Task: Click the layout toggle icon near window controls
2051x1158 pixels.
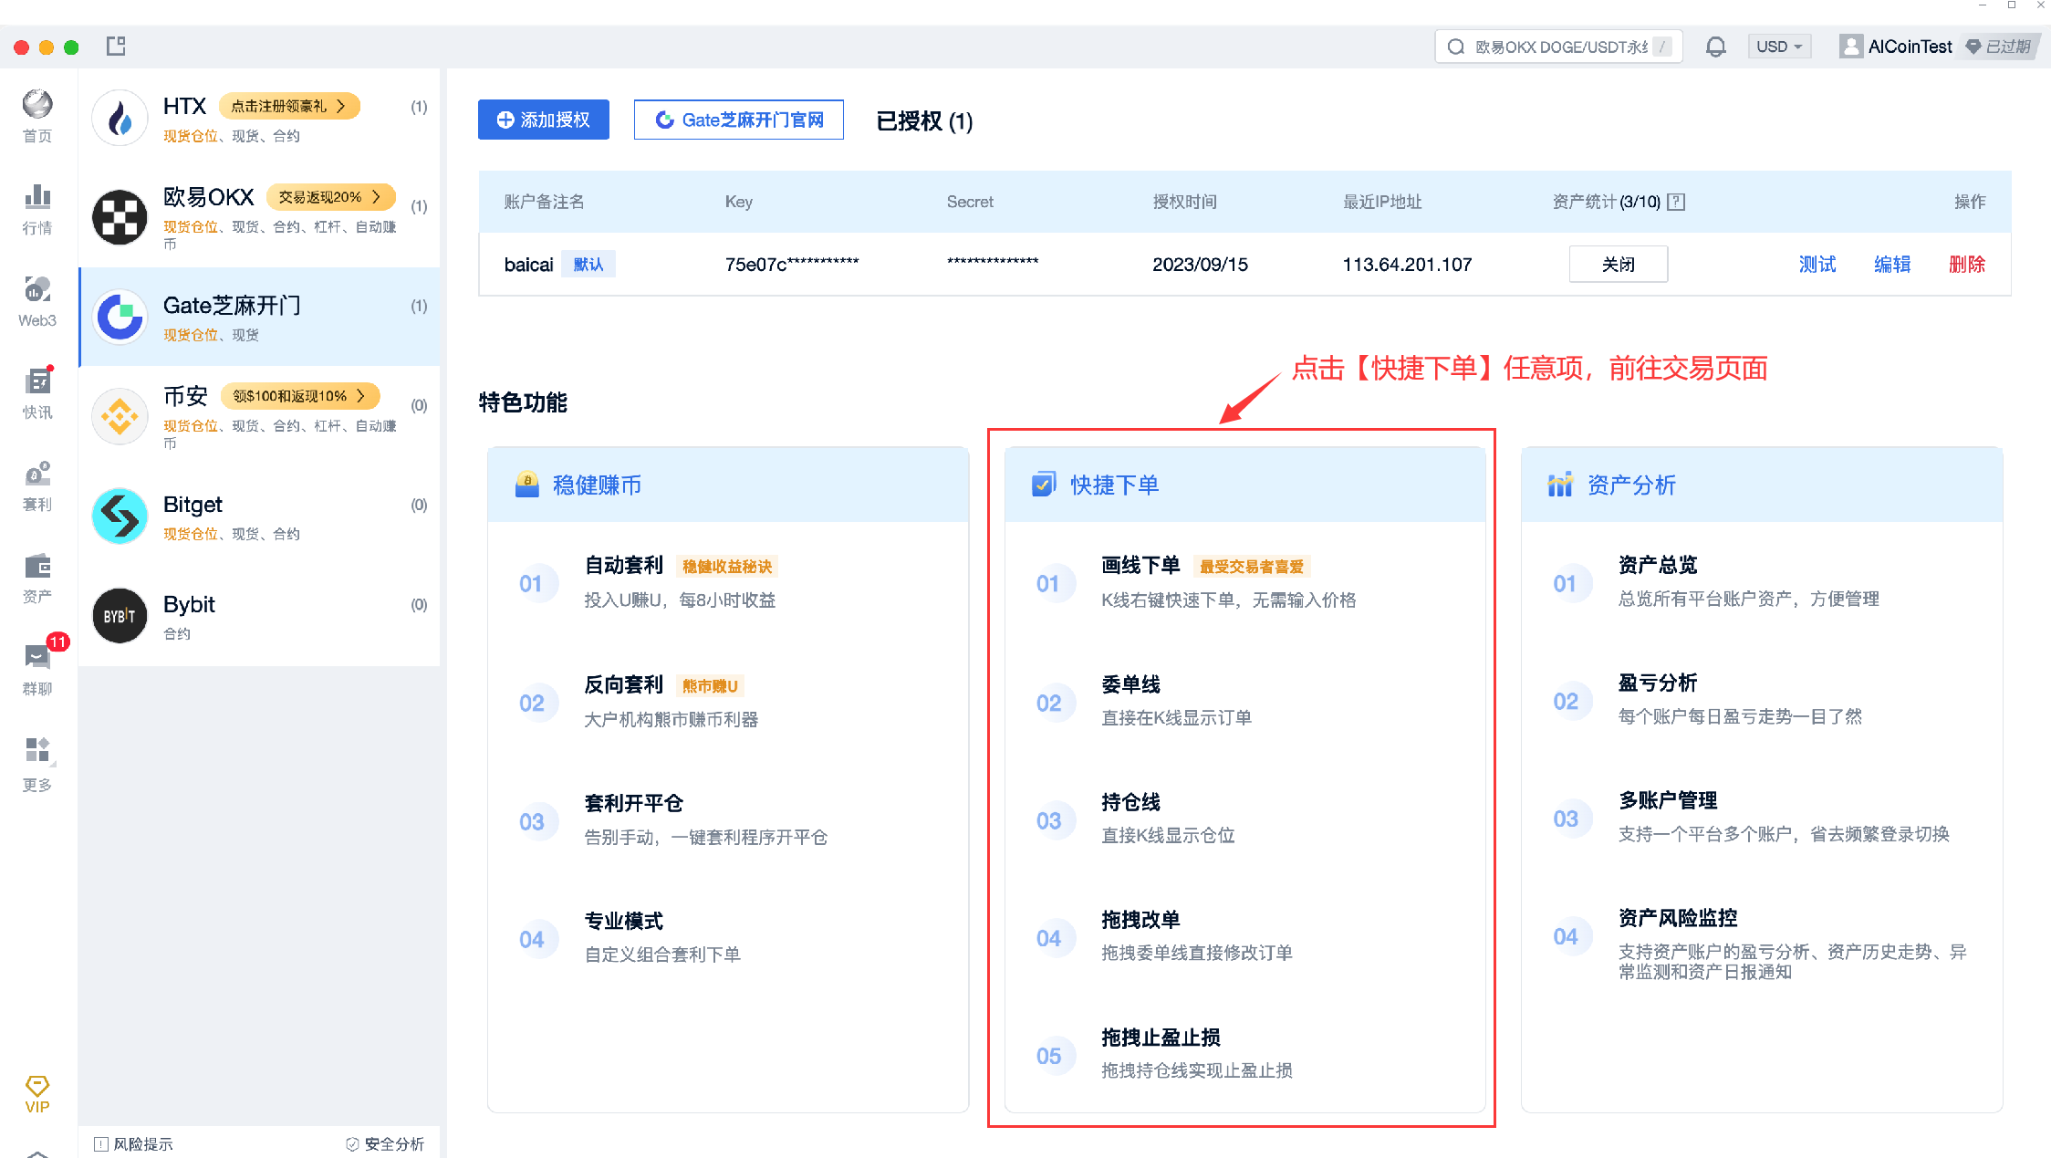Action: coord(116,46)
